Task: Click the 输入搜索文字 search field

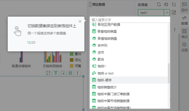Action: (130, 20)
